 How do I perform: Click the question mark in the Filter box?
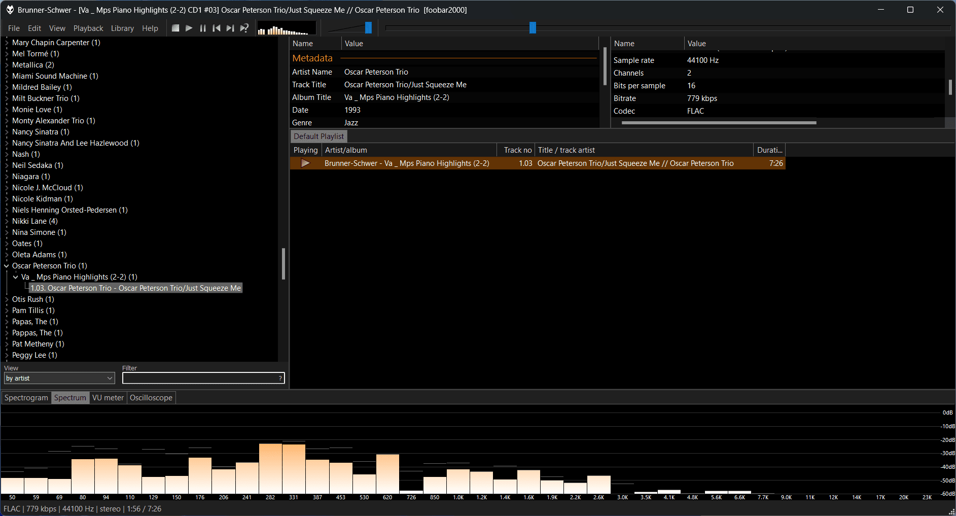click(x=280, y=378)
